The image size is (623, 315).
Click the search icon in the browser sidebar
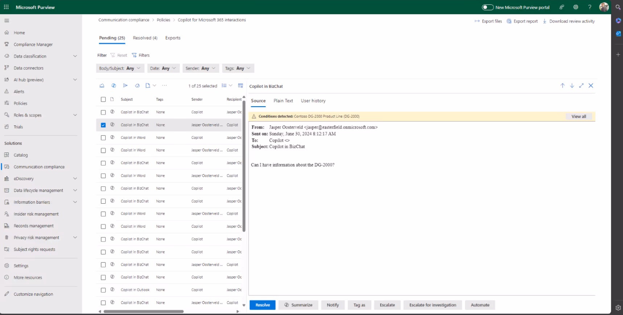pos(618,7)
